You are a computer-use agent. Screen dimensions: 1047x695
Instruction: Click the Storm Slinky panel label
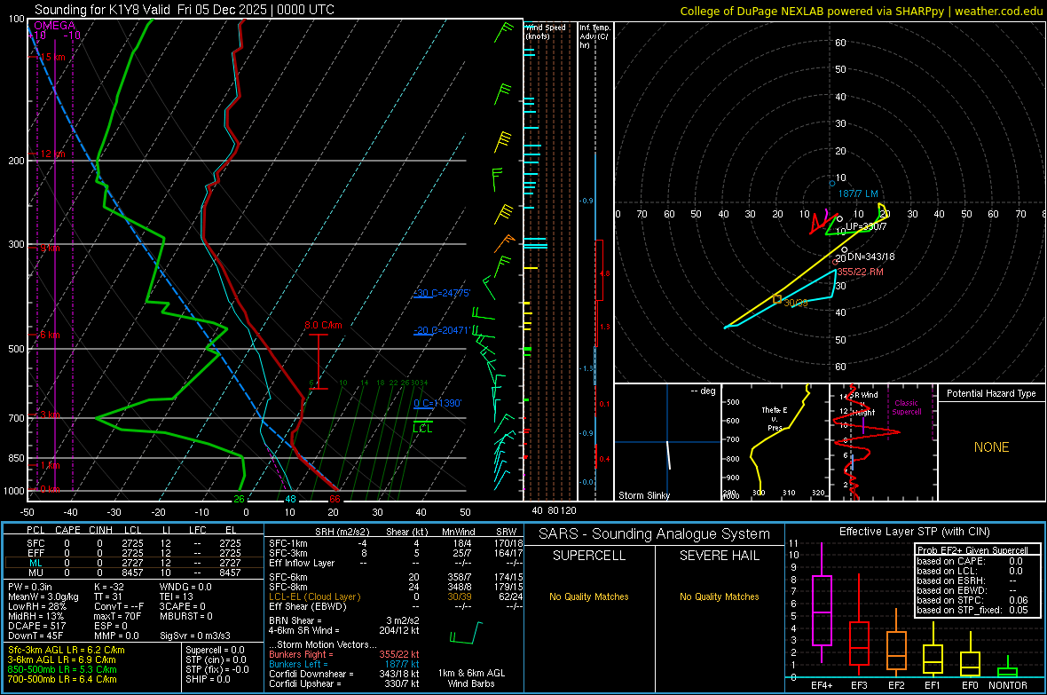[643, 495]
